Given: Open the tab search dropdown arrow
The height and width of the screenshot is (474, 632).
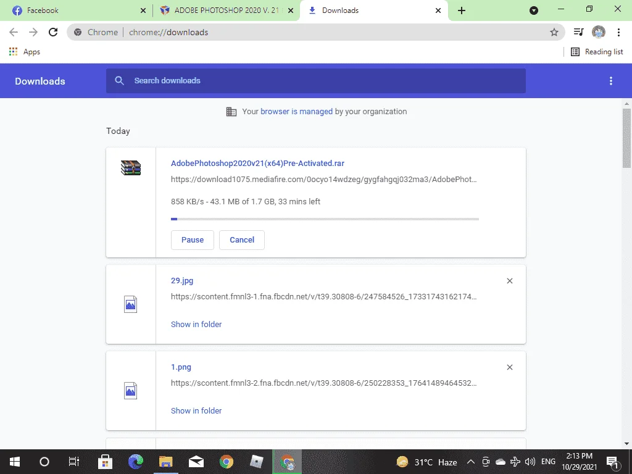Looking at the screenshot, I should [x=534, y=10].
